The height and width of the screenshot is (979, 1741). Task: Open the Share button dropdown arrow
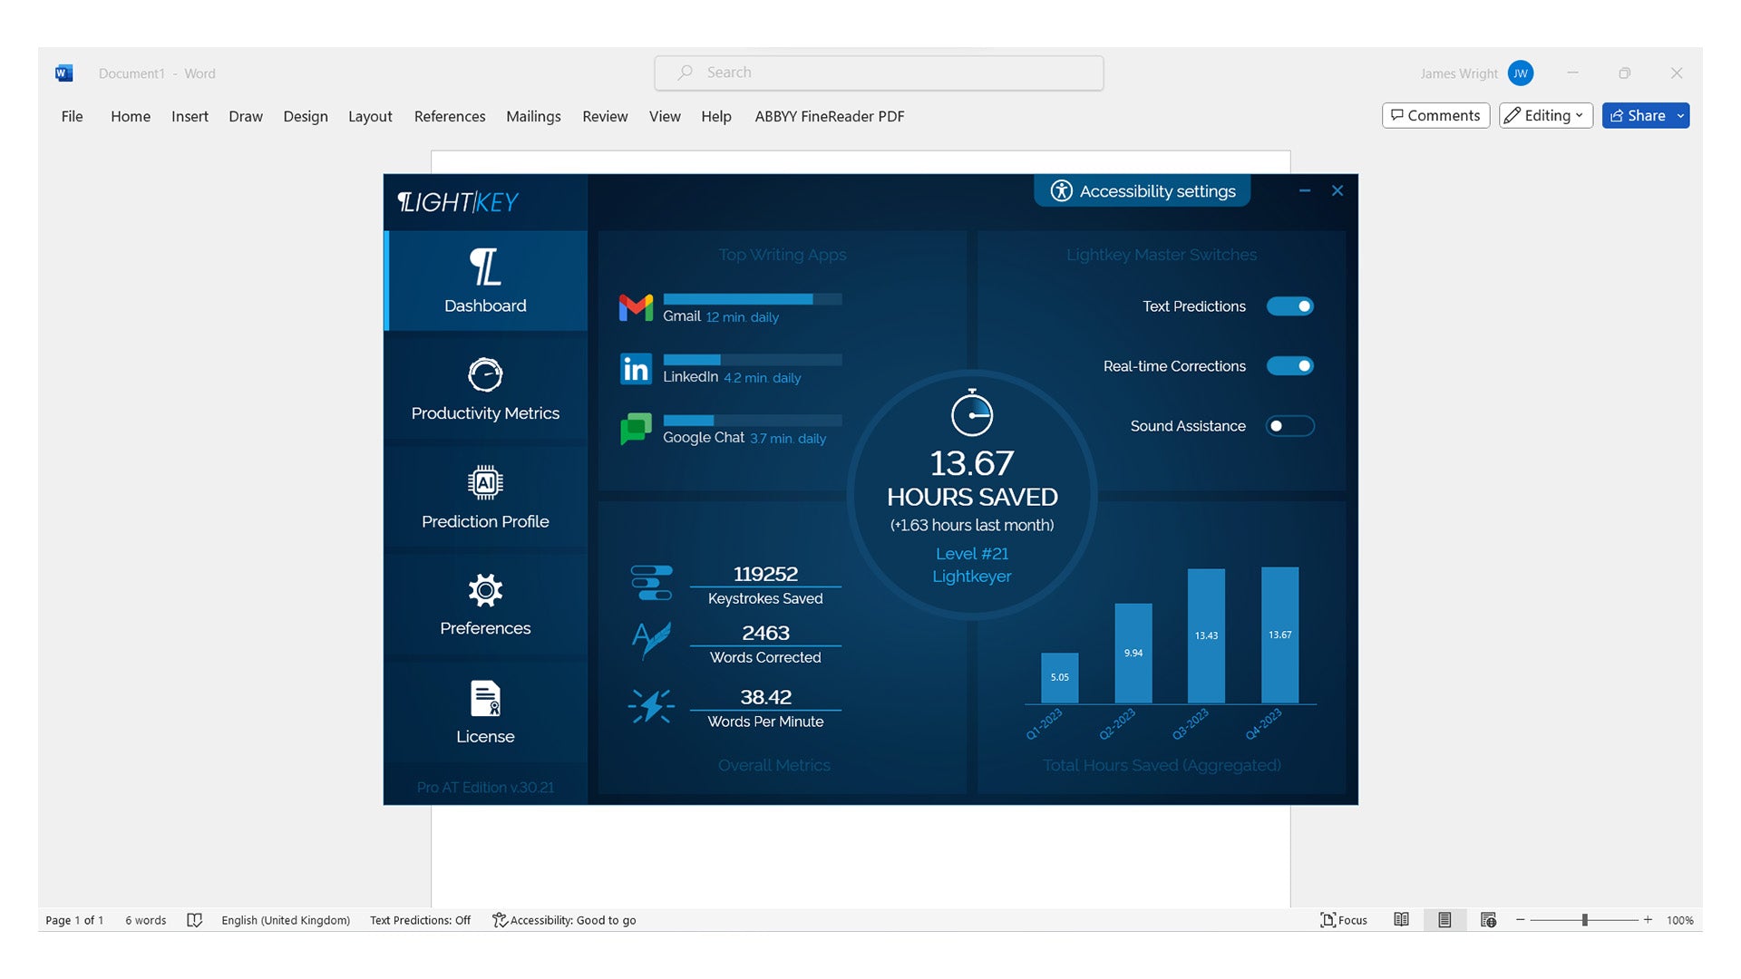pos(1680,115)
